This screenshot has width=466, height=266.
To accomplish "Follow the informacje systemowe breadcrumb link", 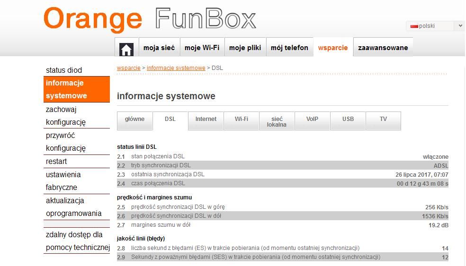I will coord(176,68).
